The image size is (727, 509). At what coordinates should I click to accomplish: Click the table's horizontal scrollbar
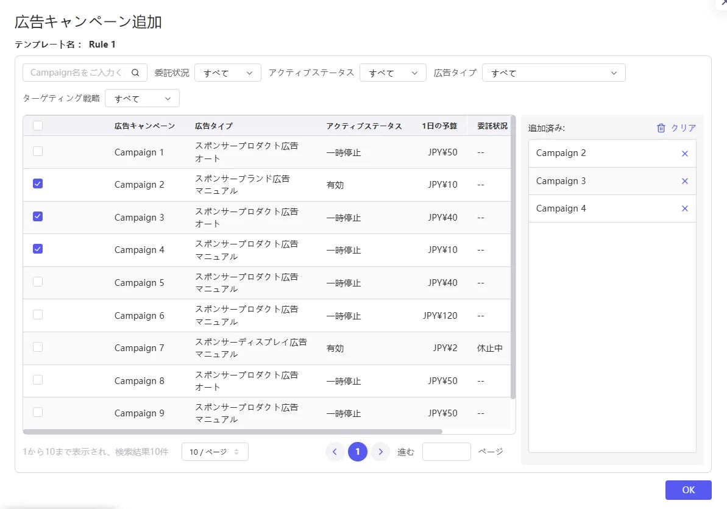click(232, 432)
